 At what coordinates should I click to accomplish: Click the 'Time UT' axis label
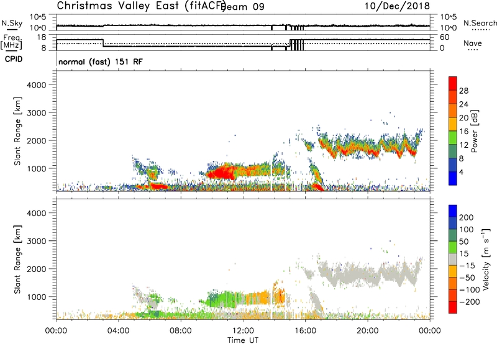coord(243,340)
